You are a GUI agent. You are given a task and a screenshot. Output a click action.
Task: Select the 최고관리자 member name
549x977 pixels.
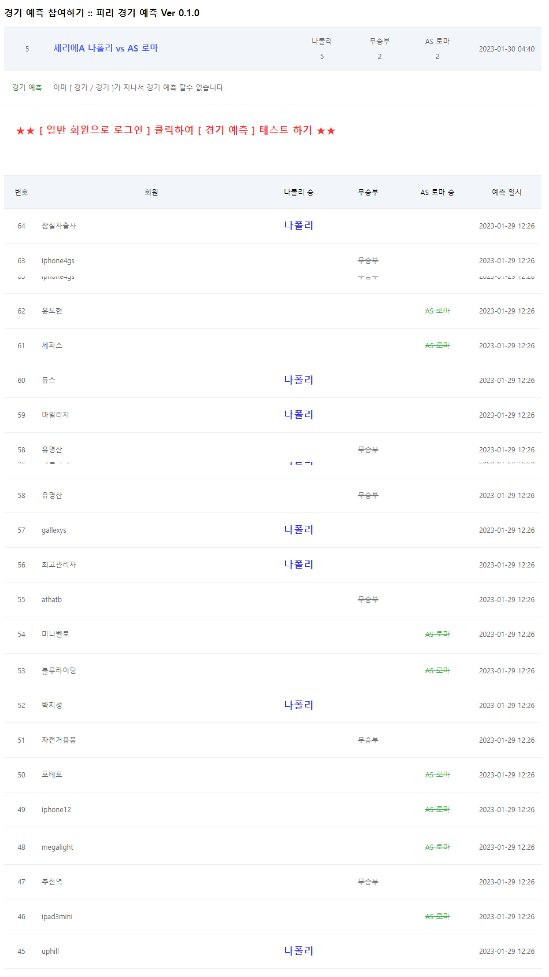59,565
